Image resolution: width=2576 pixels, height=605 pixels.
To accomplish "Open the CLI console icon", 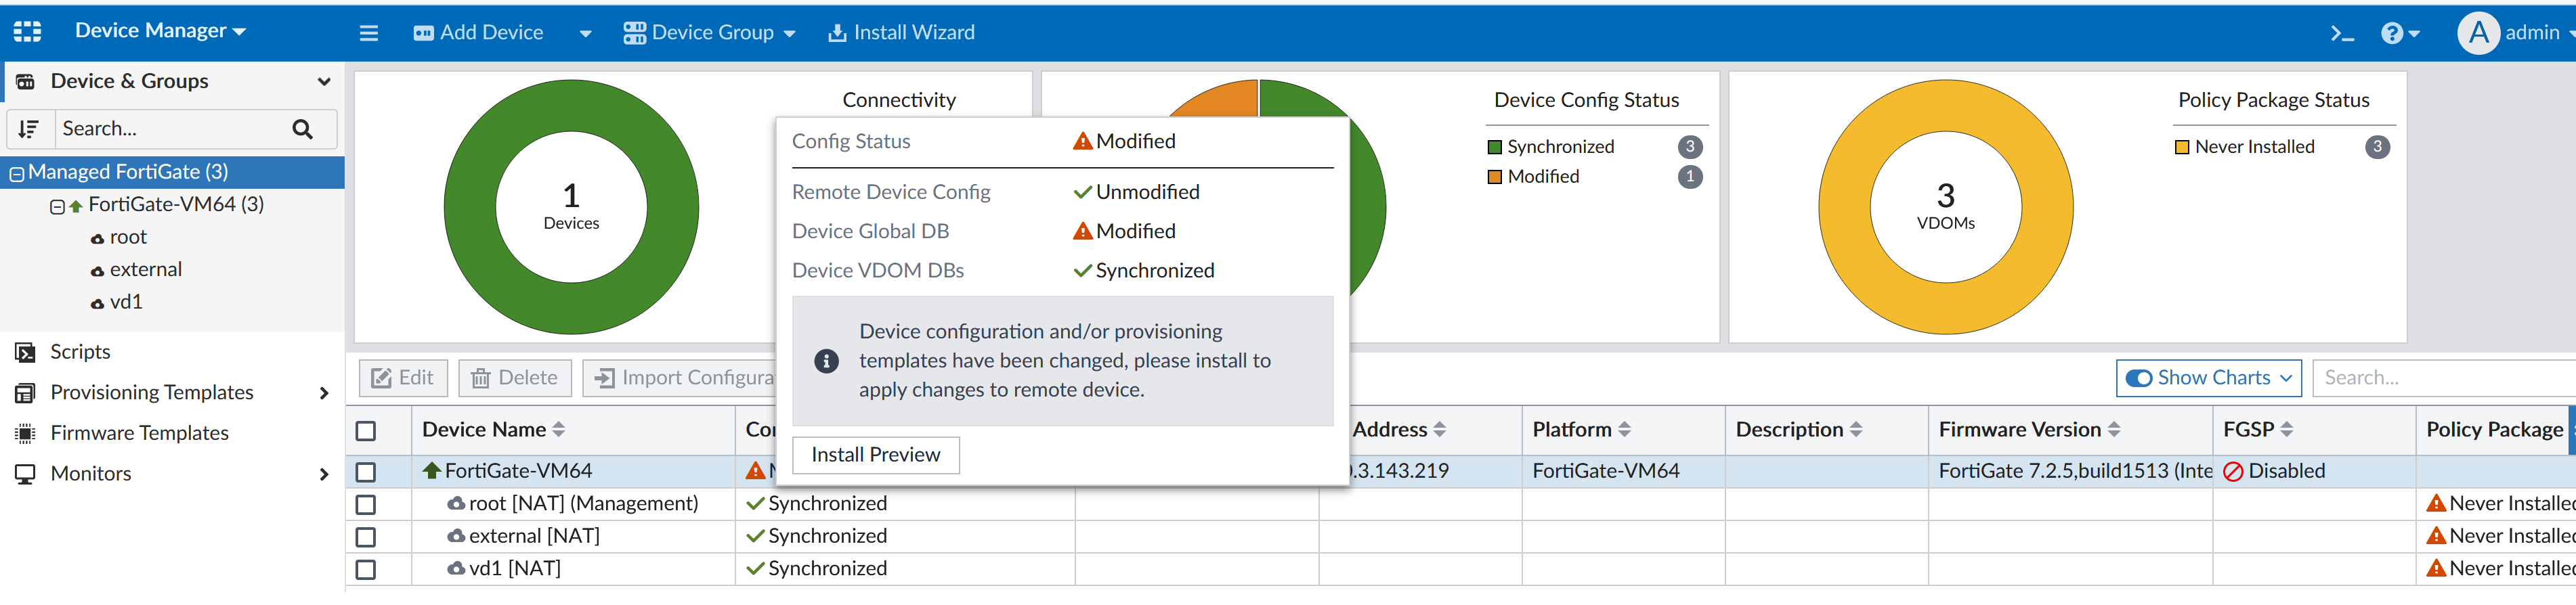I will (x=2341, y=33).
